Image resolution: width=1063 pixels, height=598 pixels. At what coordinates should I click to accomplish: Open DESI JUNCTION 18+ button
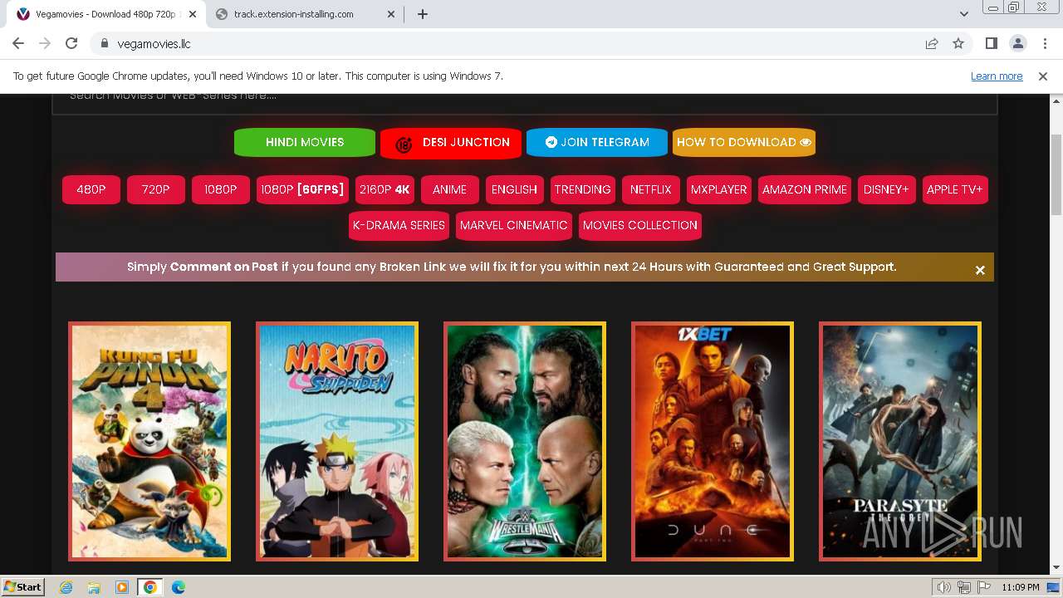tap(451, 143)
